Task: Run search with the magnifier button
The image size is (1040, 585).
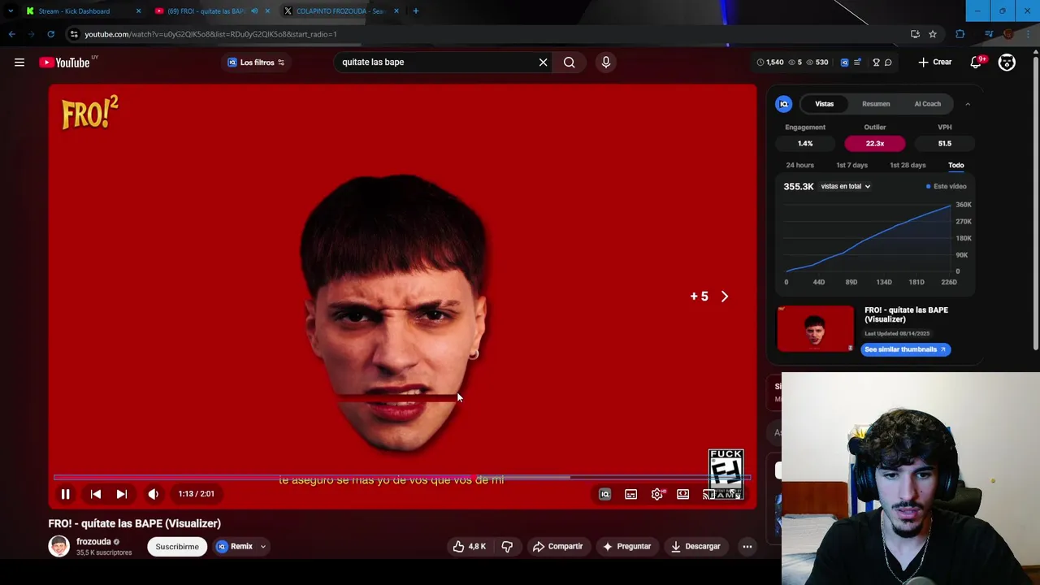Action: coord(570,62)
